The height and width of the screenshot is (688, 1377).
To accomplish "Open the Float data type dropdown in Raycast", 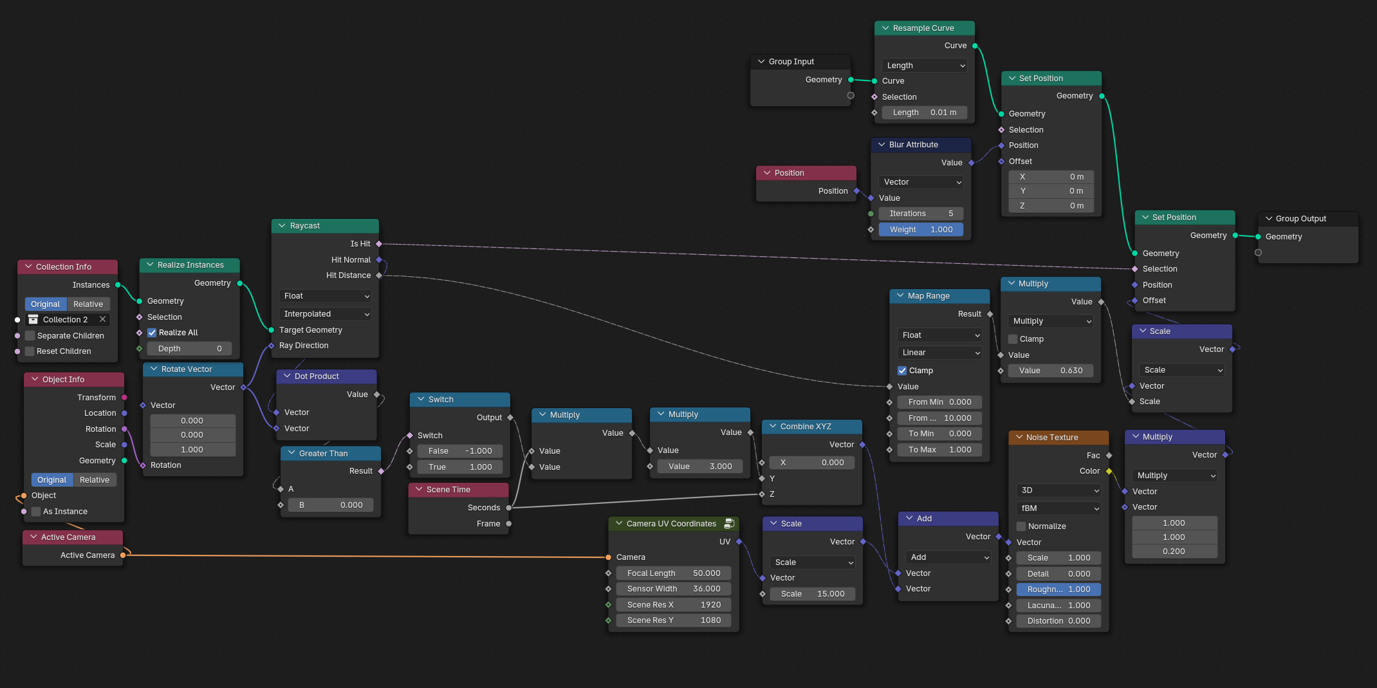I will pos(325,296).
